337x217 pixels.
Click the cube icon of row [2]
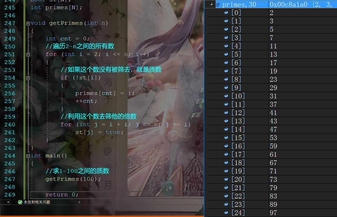[226, 29]
